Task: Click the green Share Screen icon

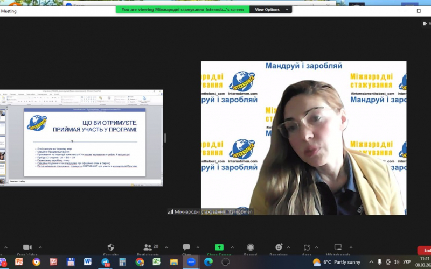Action: coord(219,247)
